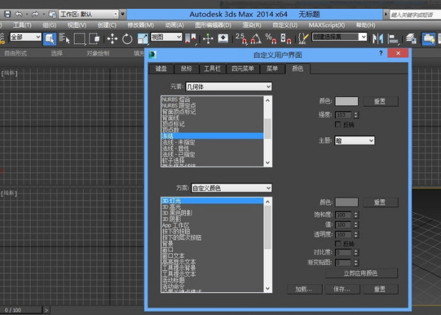The width and height of the screenshot is (441, 315).
Task: Toggle the Ribbon (Graphite tools) icon
Action: tap(429, 38)
